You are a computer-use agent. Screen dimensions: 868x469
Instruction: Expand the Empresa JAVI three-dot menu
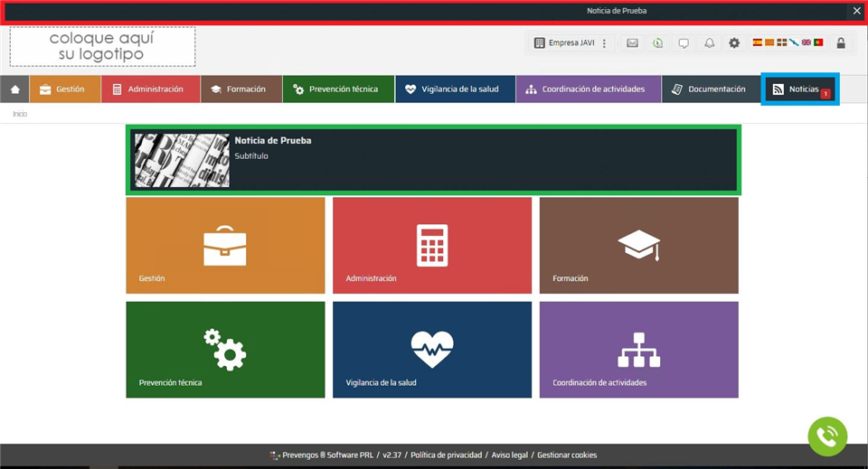[x=604, y=43]
